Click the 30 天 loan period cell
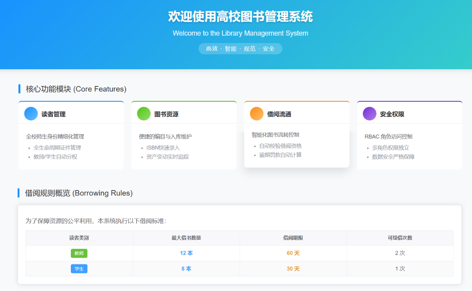Viewport: 472px width, 291px height. pos(293,269)
